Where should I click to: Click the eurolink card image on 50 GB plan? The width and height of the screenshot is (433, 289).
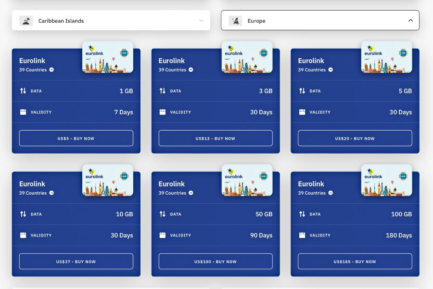point(247,180)
